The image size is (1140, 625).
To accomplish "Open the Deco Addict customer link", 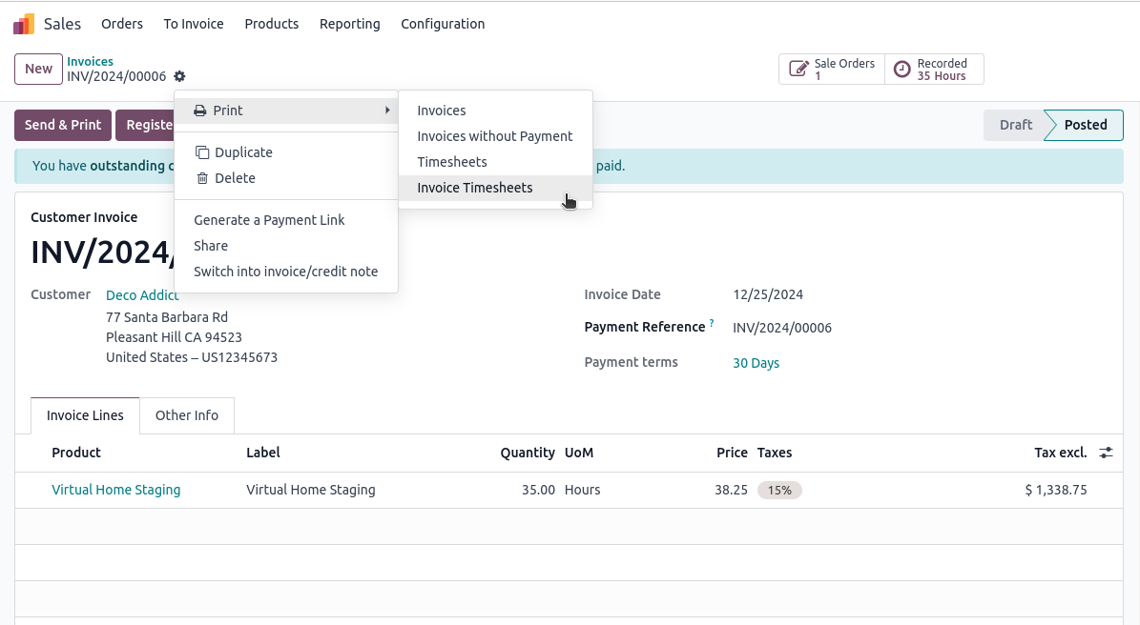I will coord(142,295).
